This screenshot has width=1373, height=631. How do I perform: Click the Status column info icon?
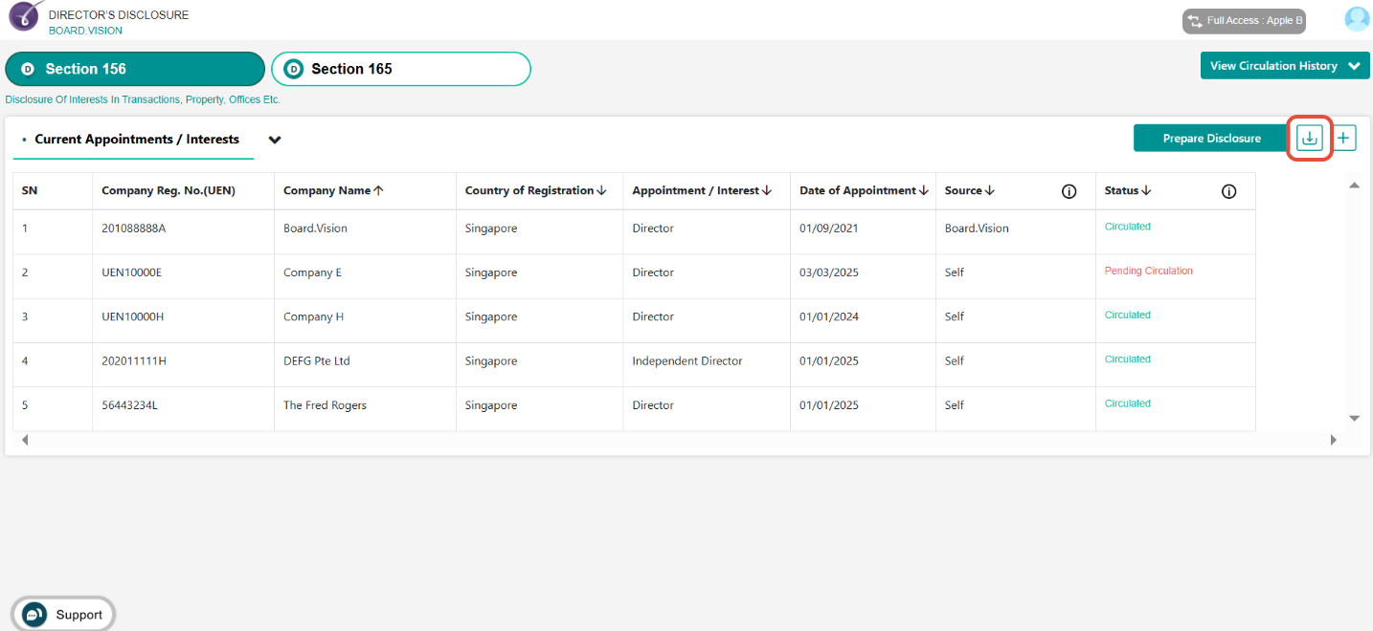tap(1228, 191)
